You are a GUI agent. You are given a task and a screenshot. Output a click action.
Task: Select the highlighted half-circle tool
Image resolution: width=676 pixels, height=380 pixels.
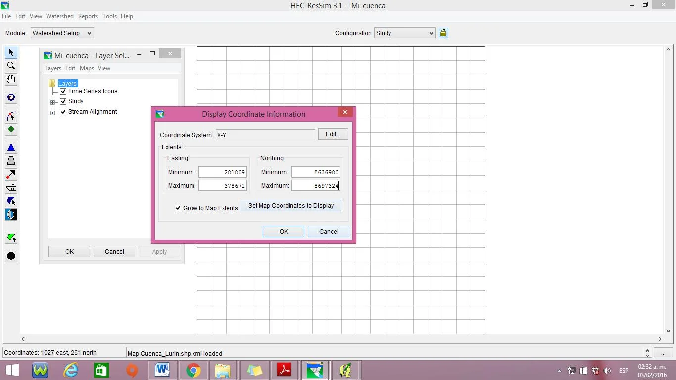pos(11,214)
